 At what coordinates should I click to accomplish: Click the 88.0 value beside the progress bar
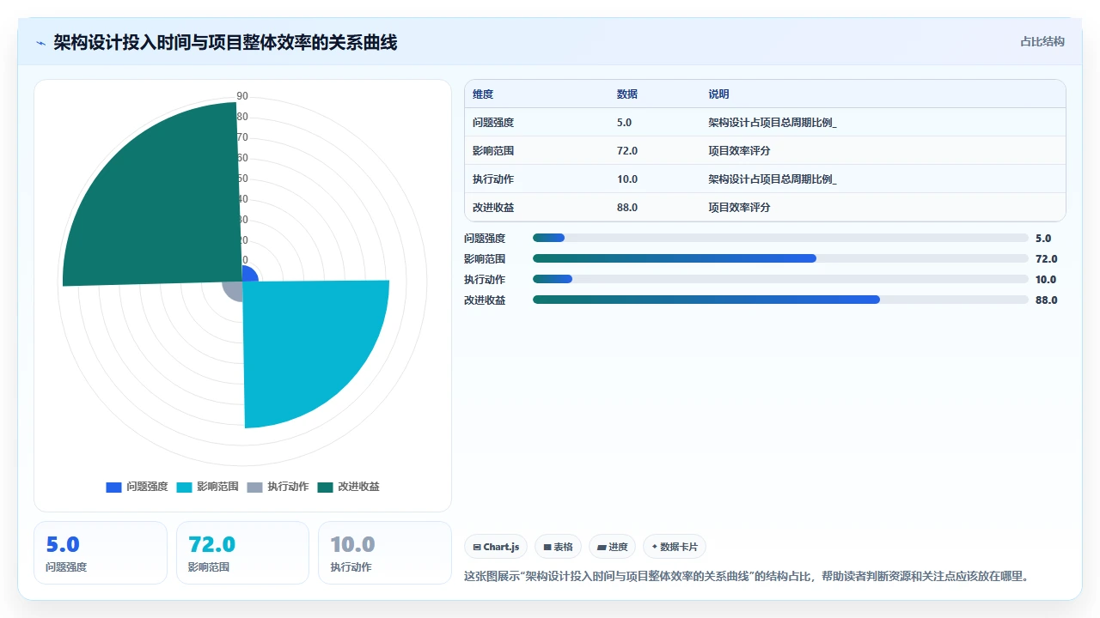[1046, 300]
